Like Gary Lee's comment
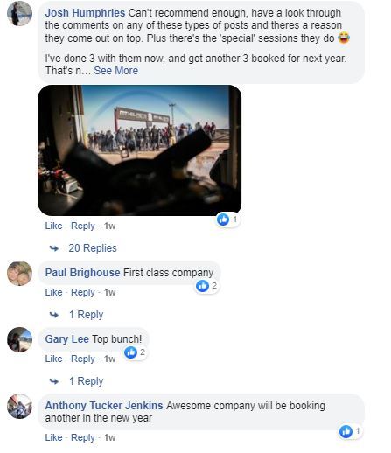The height and width of the screenshot is (453, 391). tap(53, 359)
